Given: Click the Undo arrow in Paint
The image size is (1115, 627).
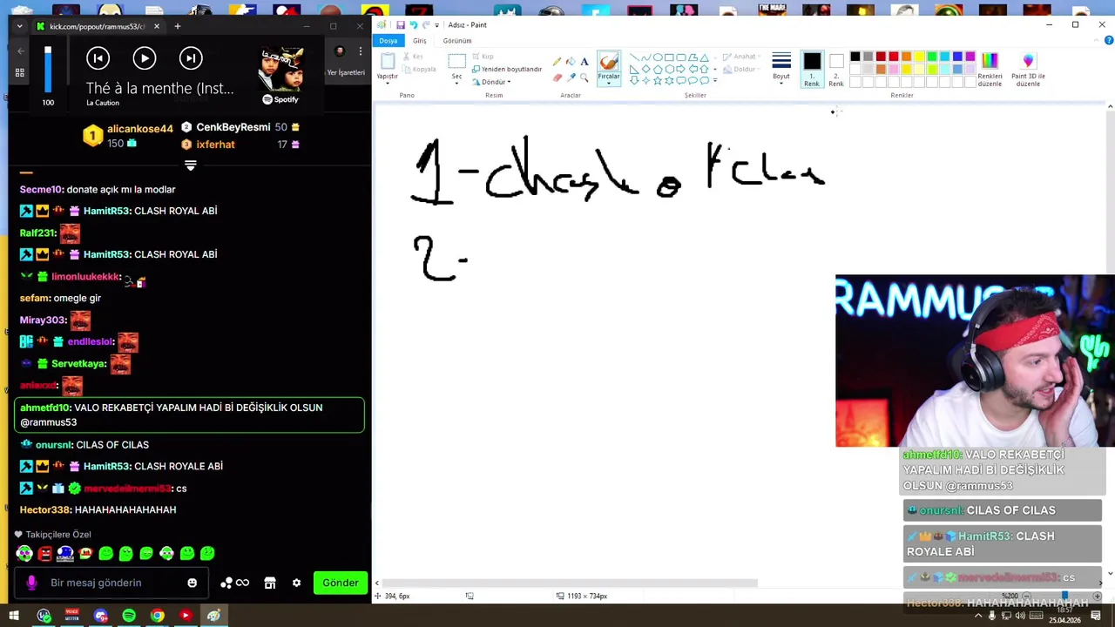Looking at the screenshot, I should (413, 24).
